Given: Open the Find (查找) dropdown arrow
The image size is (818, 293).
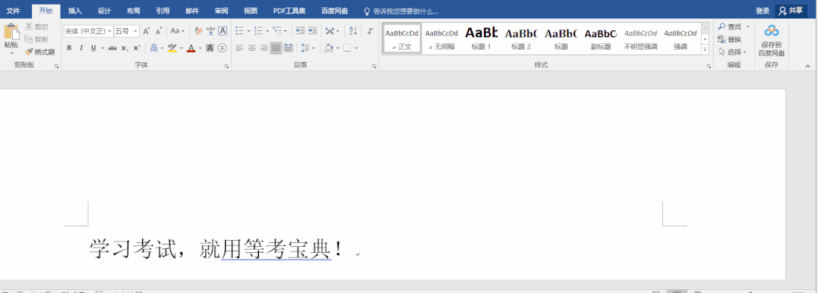Looking at the screenshot, I should point(747,26).
